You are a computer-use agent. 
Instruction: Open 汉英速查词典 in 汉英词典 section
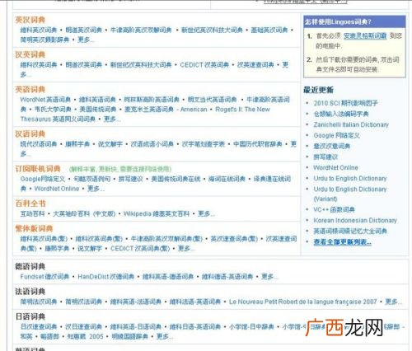pyautogui.click(x=255, y=65)
